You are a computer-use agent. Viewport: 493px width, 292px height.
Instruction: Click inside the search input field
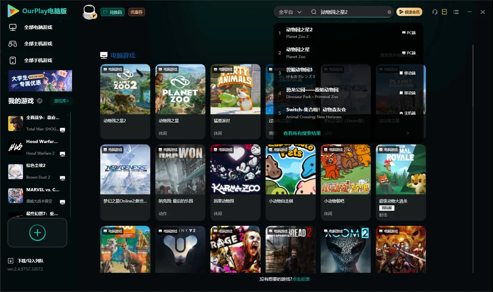[353, 12]
